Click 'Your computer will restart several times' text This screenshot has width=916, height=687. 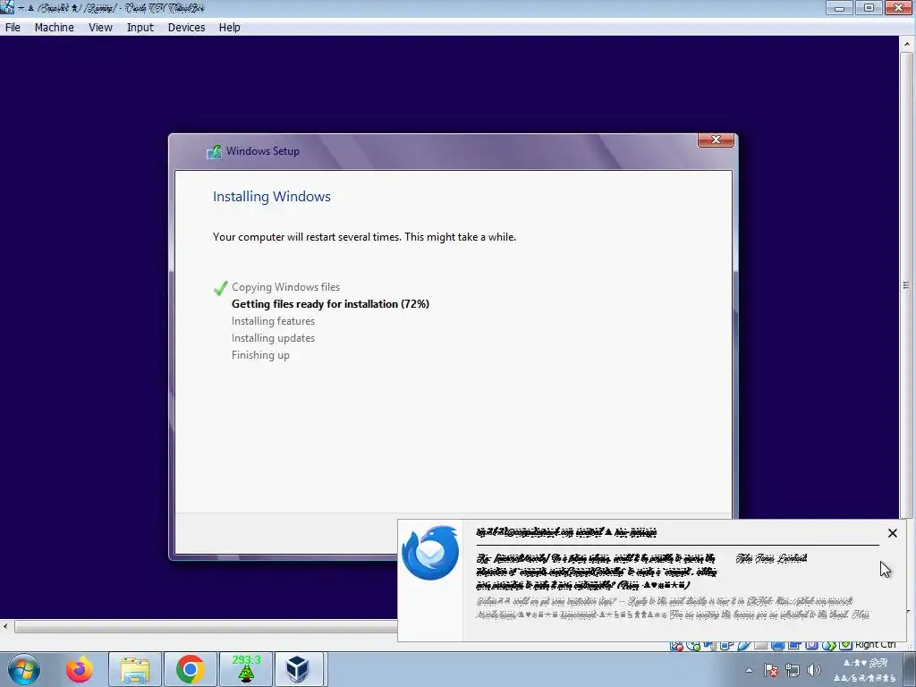[x=365, y=236]
